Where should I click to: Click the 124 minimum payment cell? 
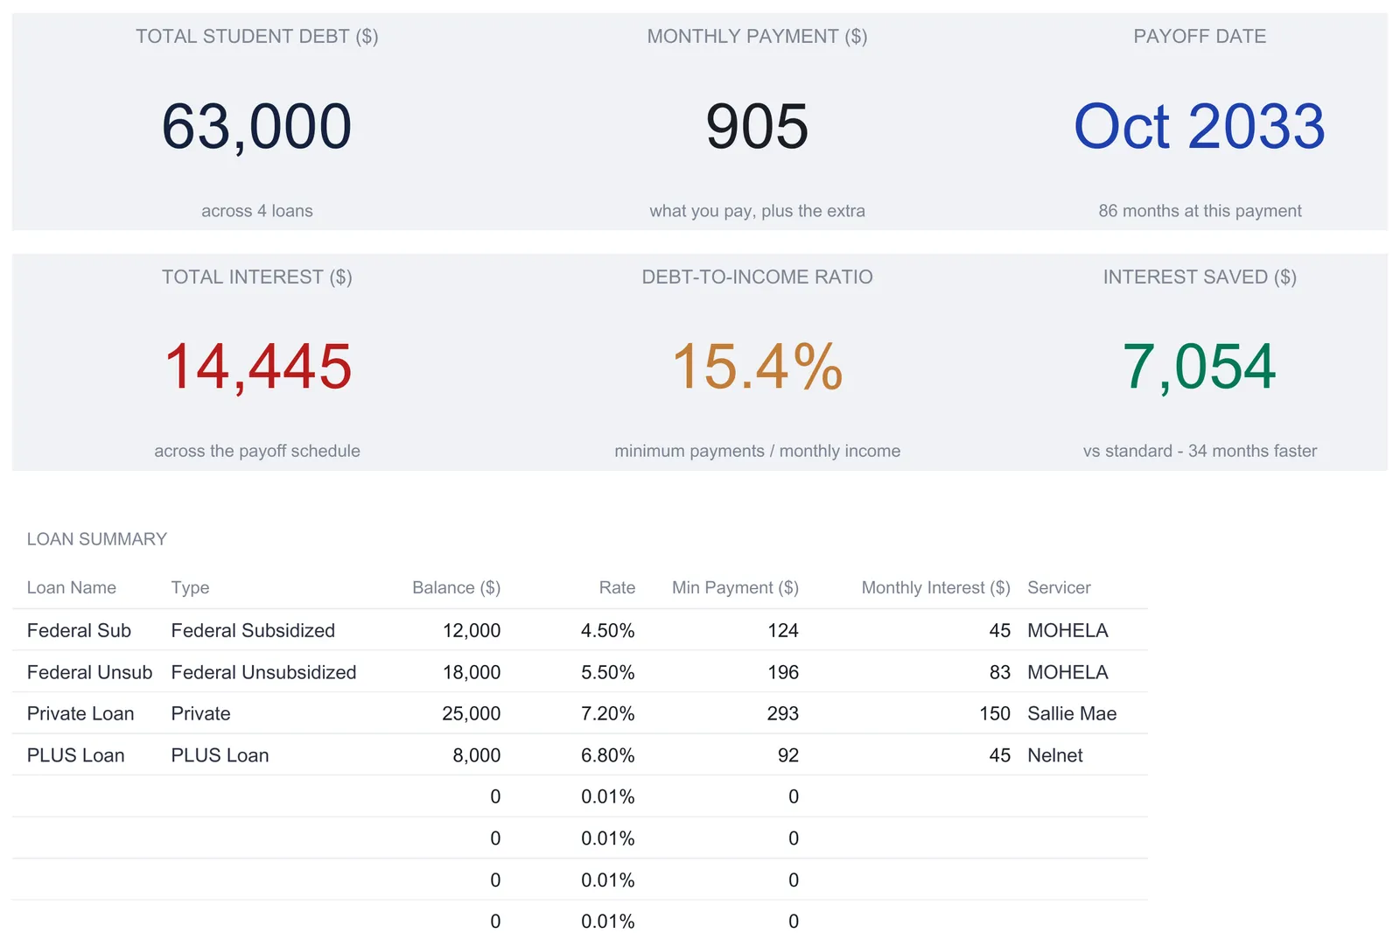click(x=783, y=630)
